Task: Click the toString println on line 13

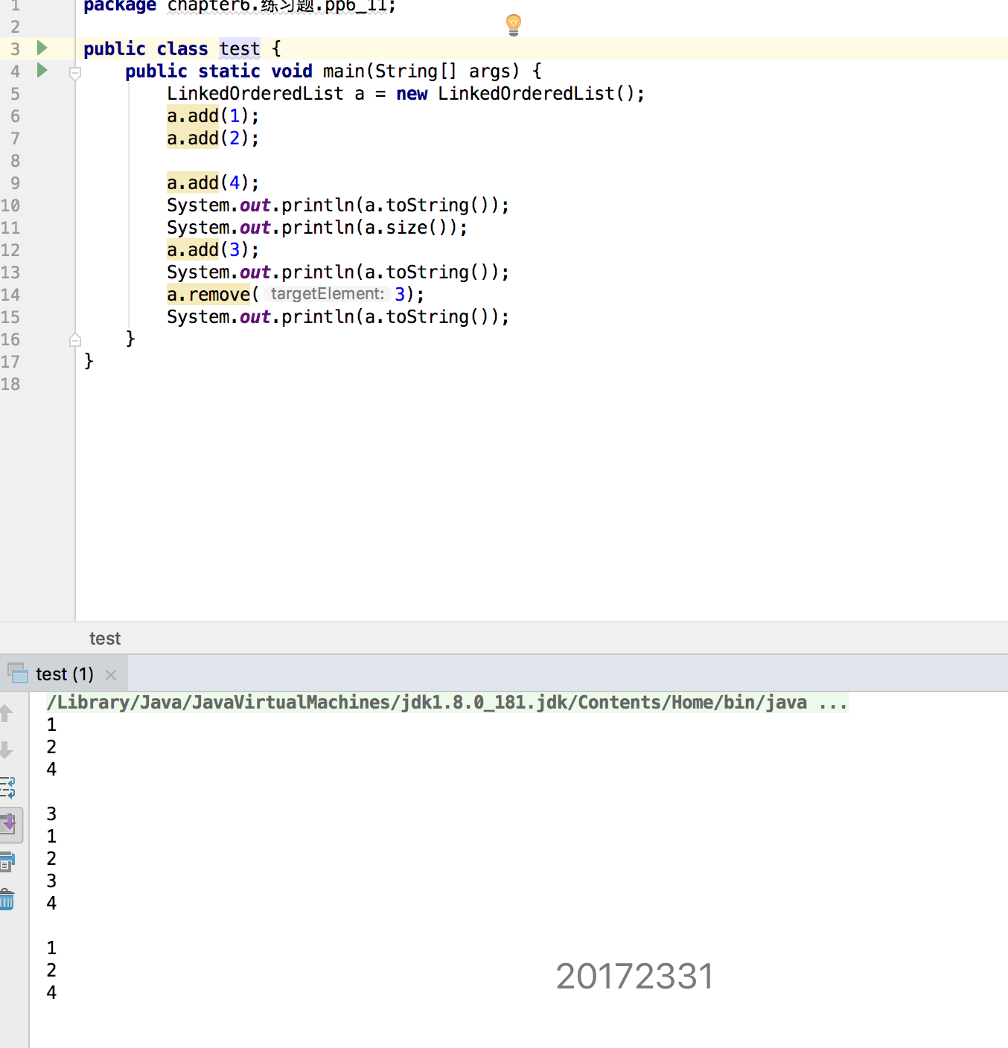Action: 338,272
